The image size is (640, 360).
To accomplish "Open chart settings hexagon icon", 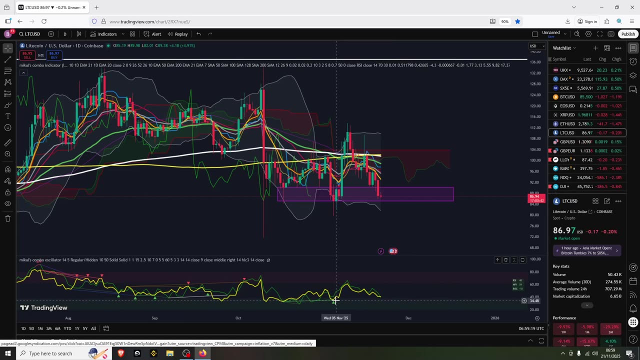I will click(x=588, y=34).
